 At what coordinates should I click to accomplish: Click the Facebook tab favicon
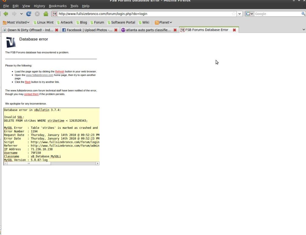coord(64,30)
